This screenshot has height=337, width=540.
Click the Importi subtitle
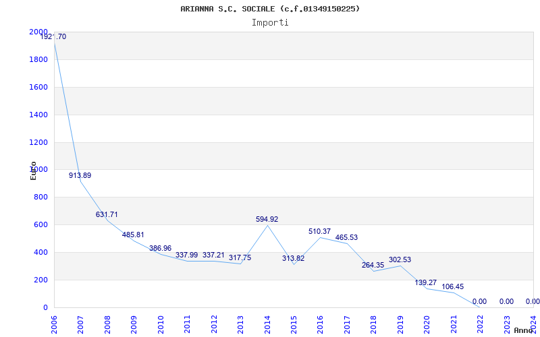point(270,23)
